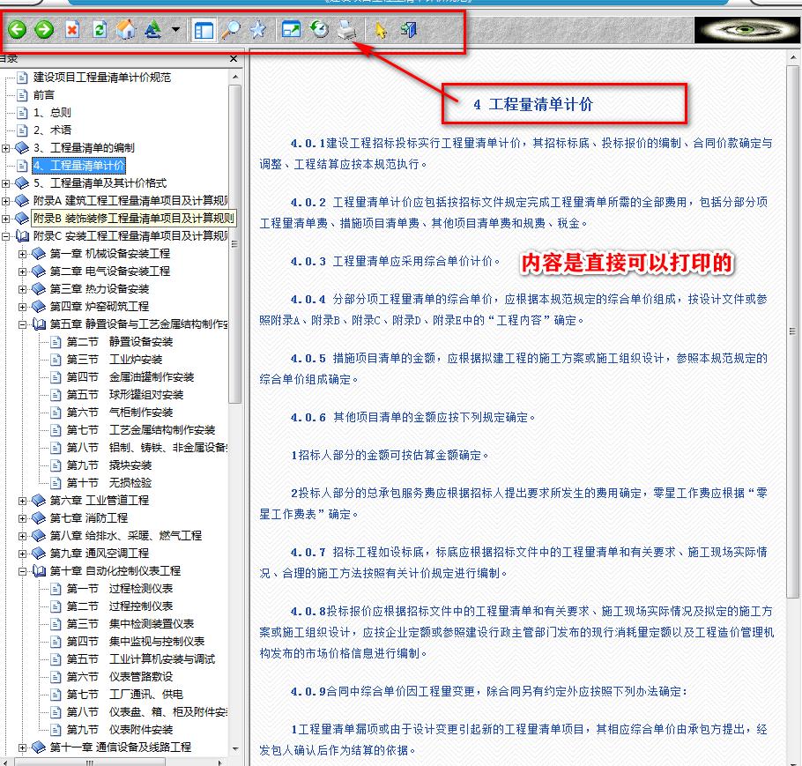Click the star Favorites icon

[x=257, y=29]
